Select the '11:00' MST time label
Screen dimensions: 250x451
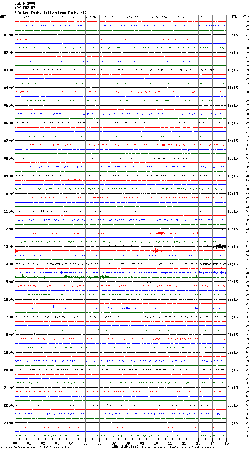click(x=9, y=211)
